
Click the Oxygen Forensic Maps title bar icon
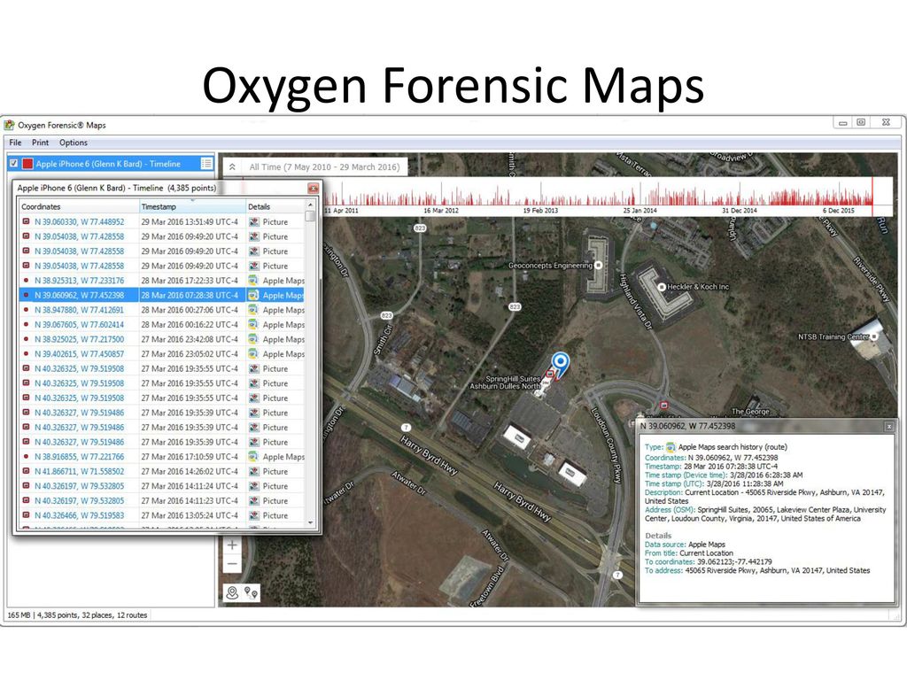click(9, 125)
